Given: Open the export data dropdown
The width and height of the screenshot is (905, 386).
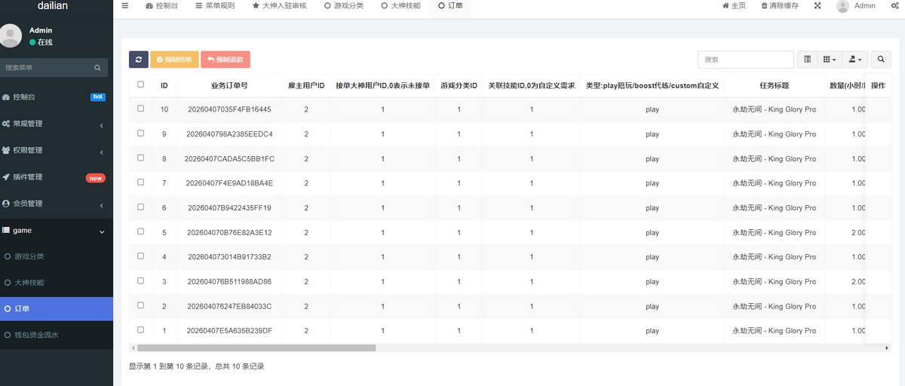Looking at the screenshot, I should (x=854, y=60).
